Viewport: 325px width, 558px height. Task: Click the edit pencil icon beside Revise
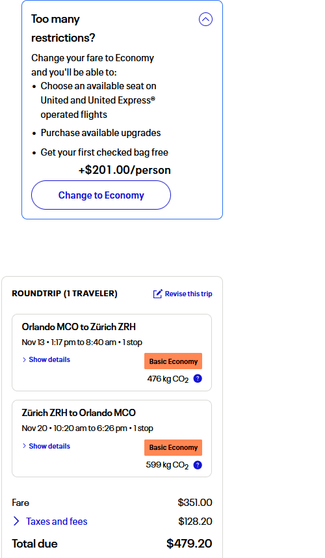(158, 294)
